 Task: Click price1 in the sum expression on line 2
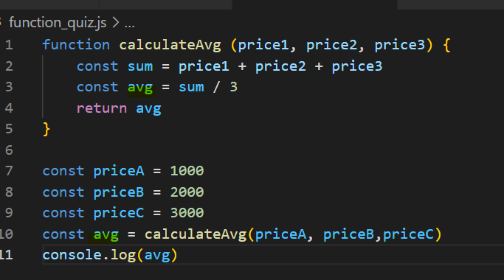(204, 66)
